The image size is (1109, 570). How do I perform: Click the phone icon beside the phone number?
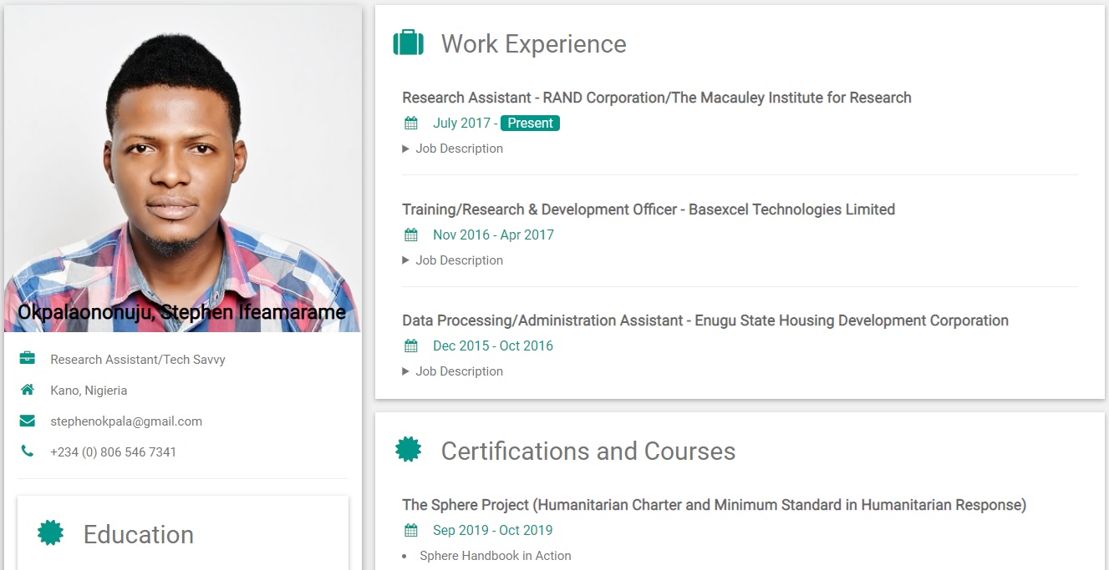click(28, 451)
